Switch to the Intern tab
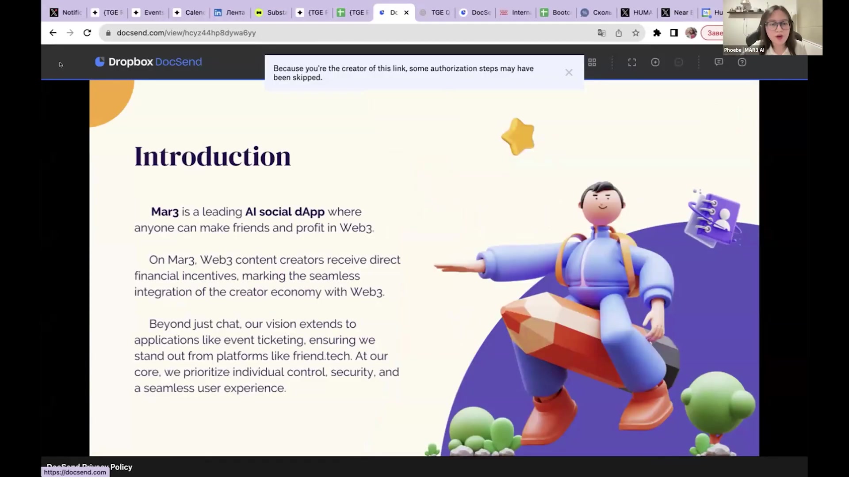 [516, 12]
